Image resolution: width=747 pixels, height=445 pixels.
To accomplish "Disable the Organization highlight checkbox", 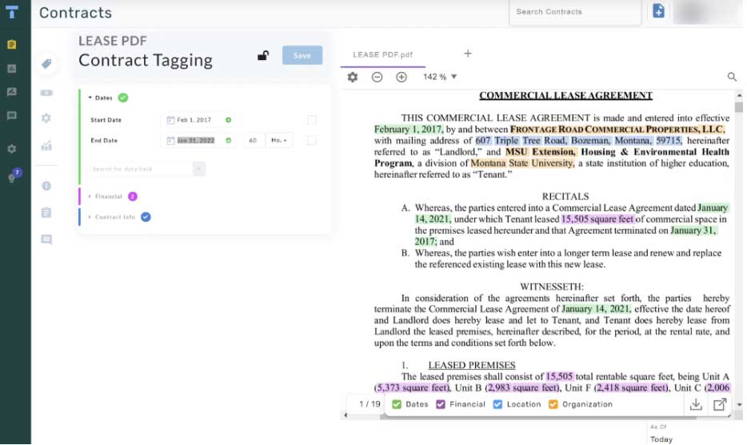I will (x=553, y=405).
